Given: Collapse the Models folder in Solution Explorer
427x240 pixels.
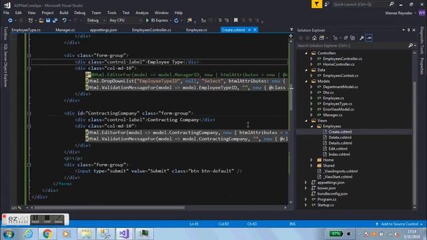Looking at the screenshot, I should [x=306, y=81].
